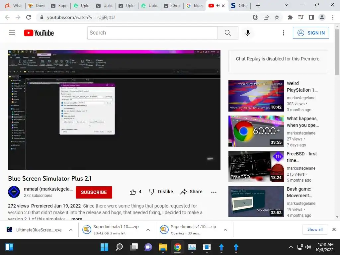Open mmaal channel avatar
Screen dimensions: 340x255
click(x=14, y=192)
